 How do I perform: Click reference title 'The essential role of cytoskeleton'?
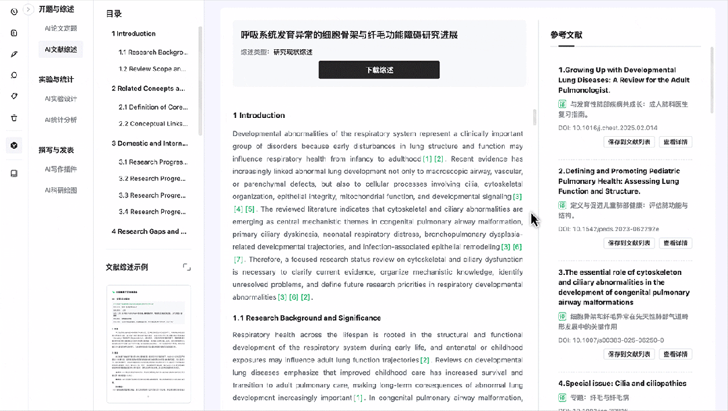(624, 287)
